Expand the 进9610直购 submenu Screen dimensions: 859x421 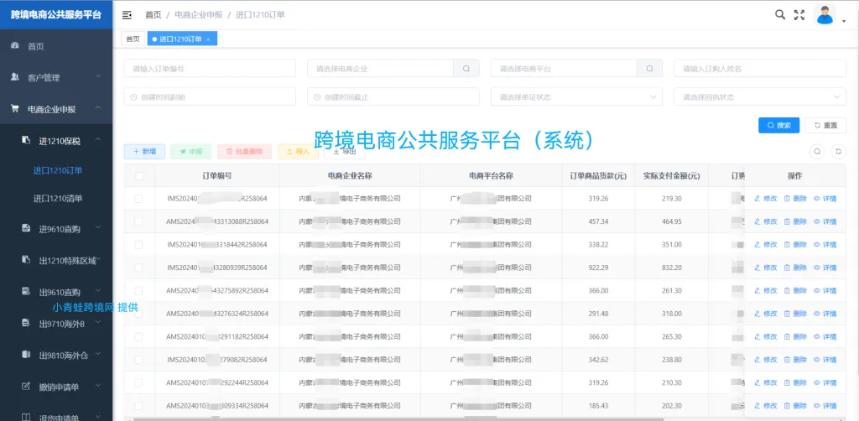coord(56,228)
